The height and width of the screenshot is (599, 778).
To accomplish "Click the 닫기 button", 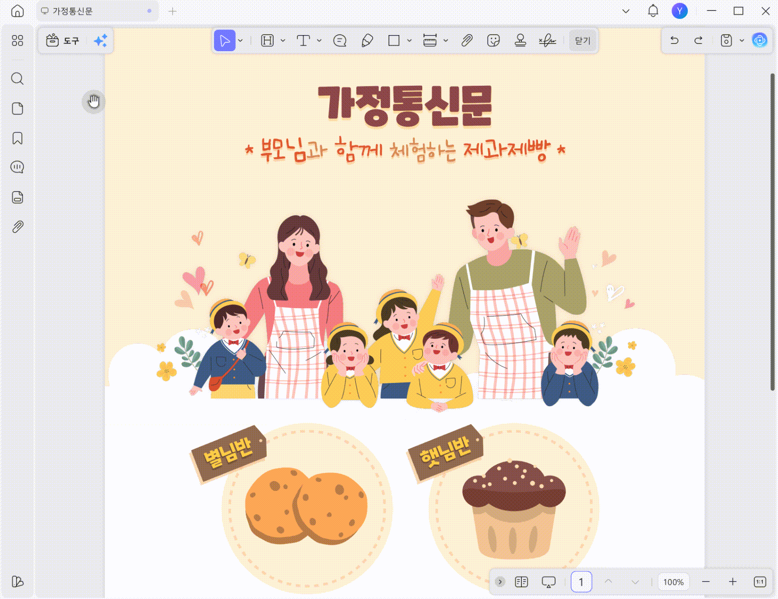I will click(x=583, y=41).
